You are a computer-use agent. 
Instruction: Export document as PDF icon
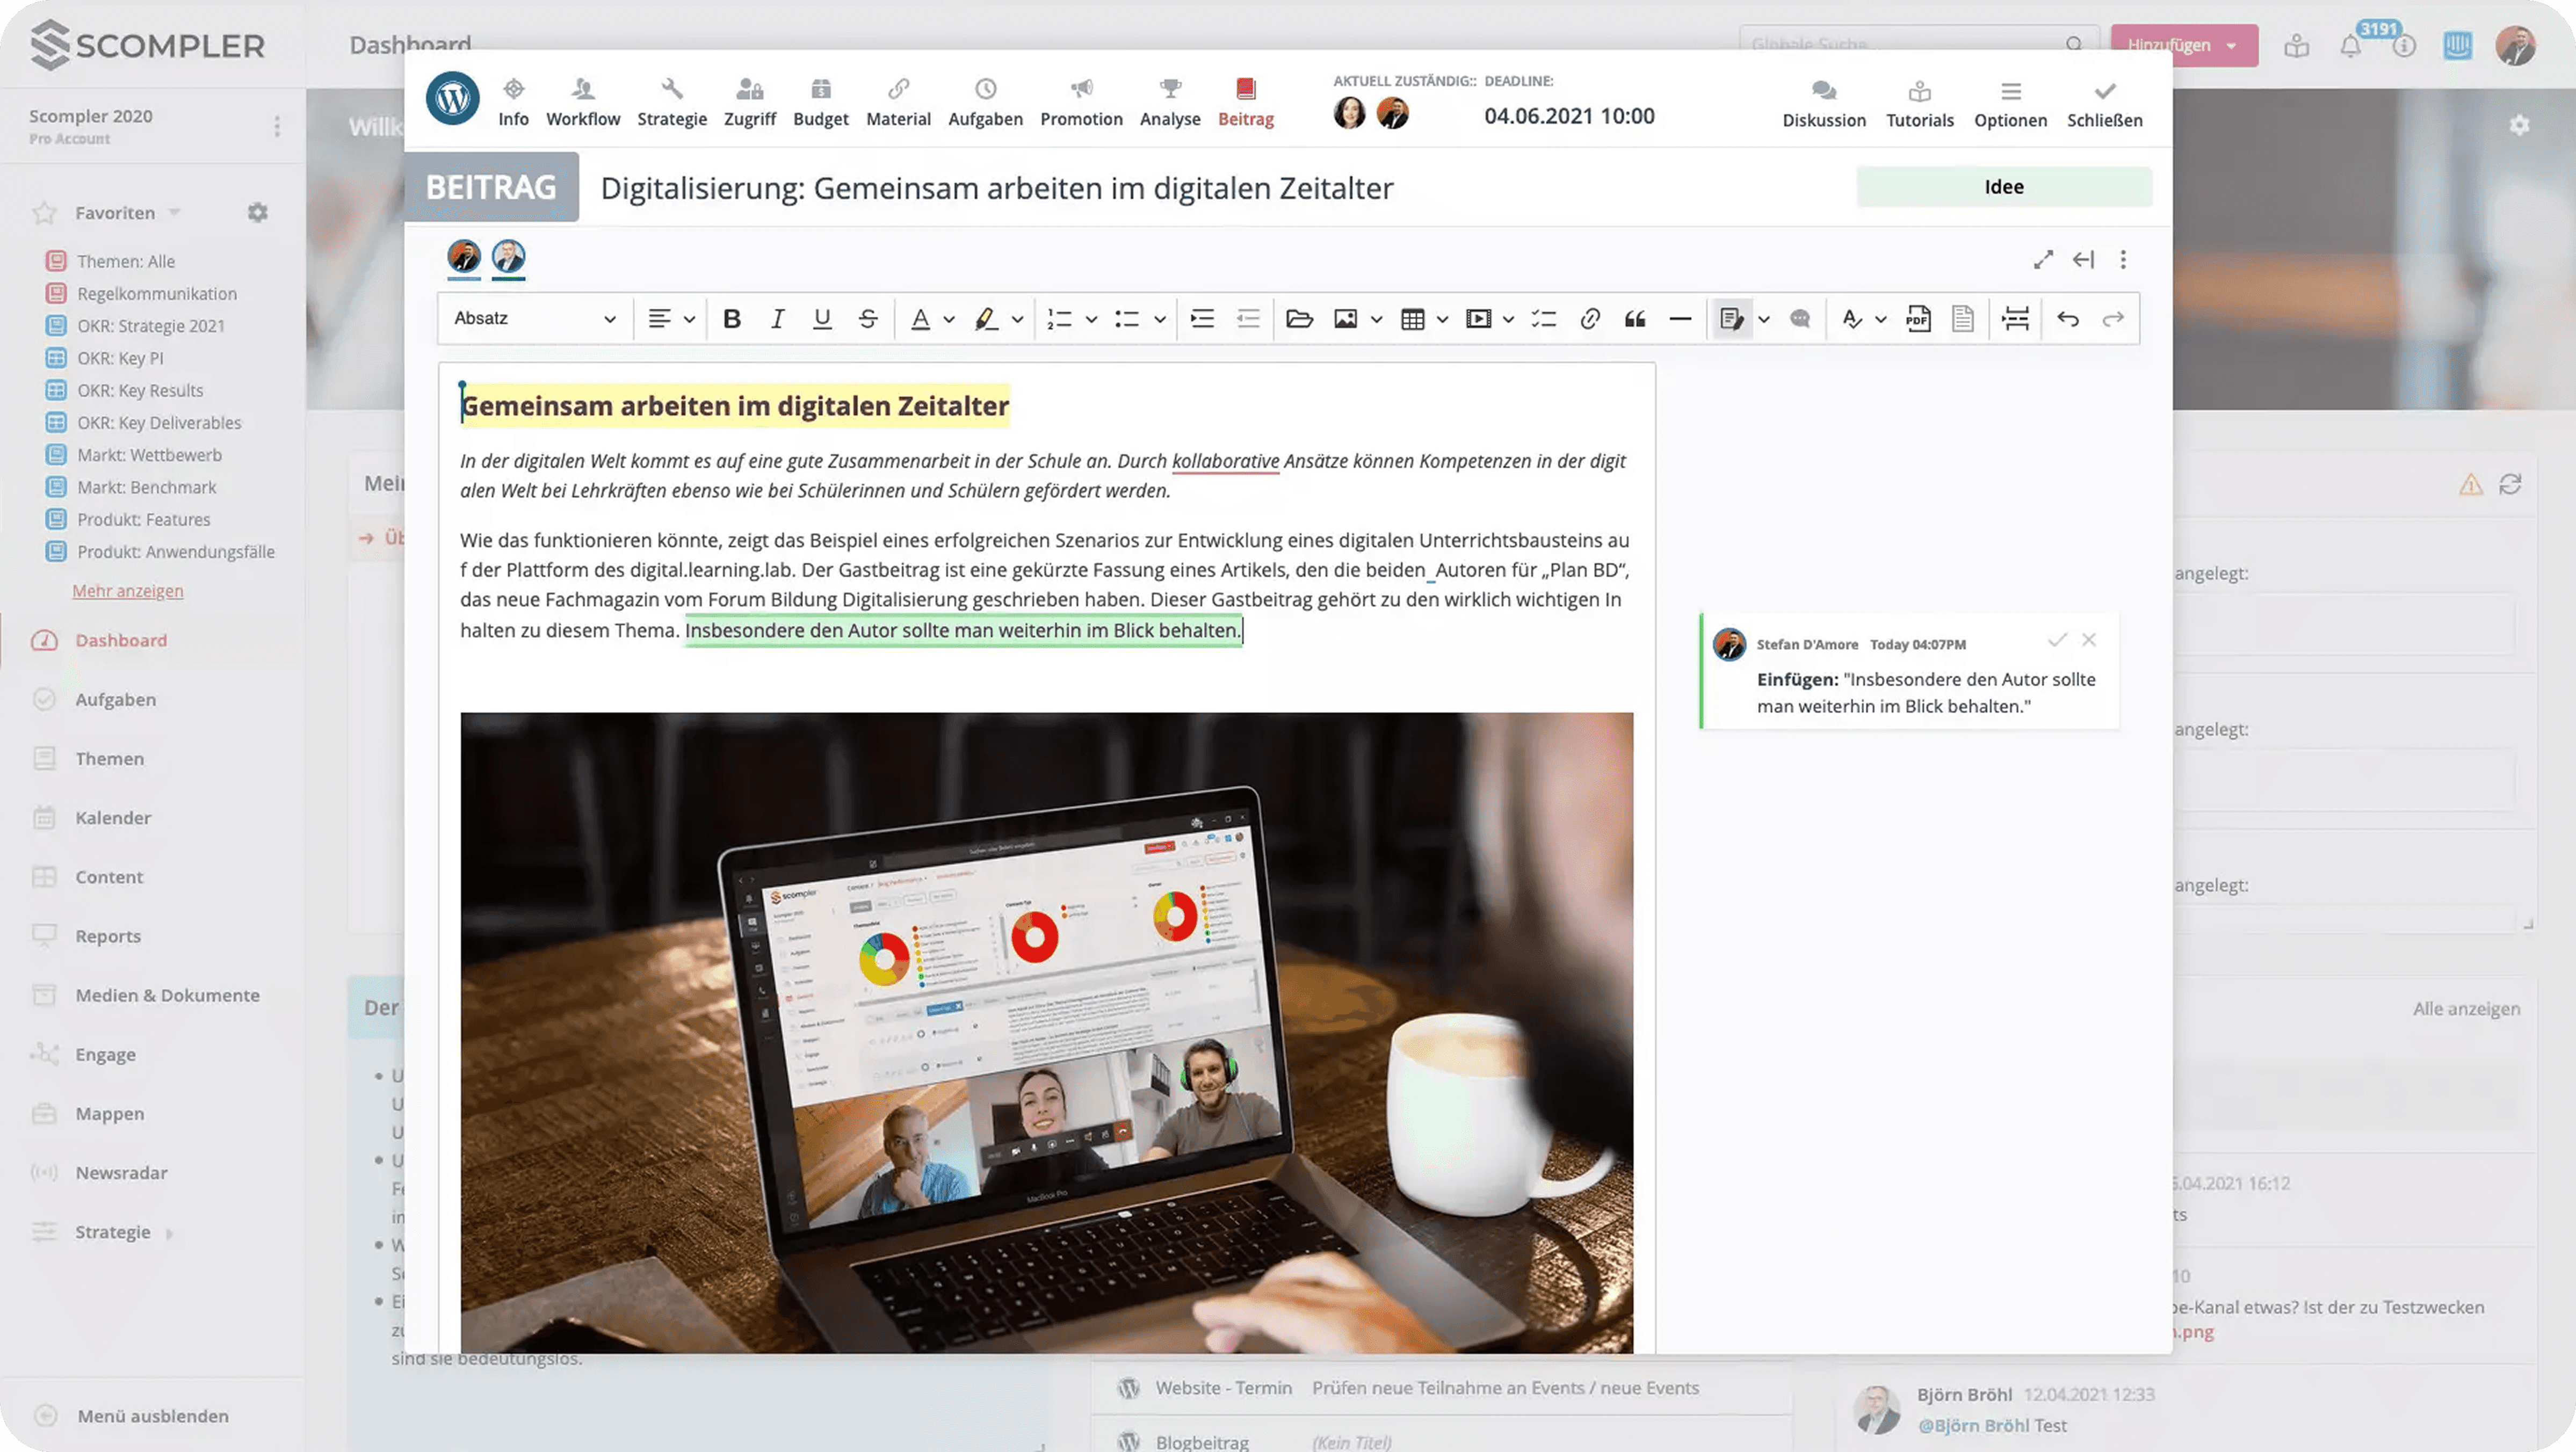[1917, 318]
